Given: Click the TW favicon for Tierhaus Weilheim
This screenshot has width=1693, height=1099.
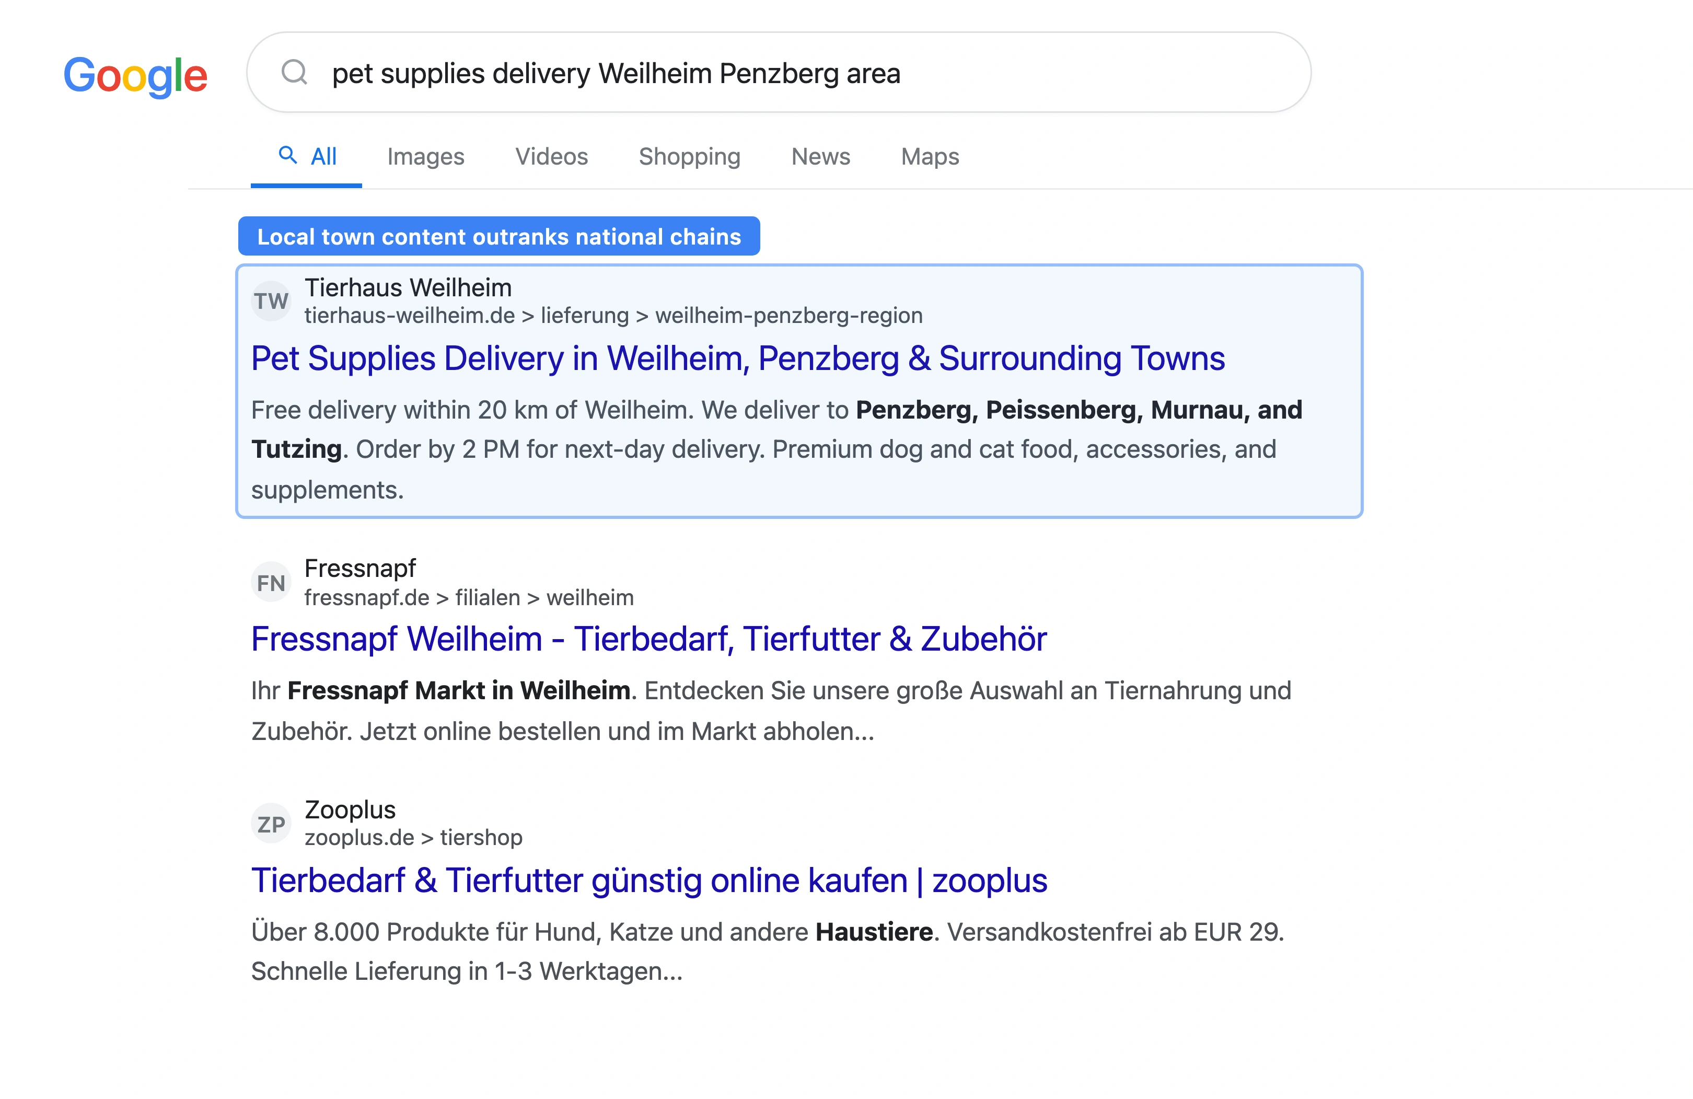Looking at the screenshot, I should [x=271, y=300].
